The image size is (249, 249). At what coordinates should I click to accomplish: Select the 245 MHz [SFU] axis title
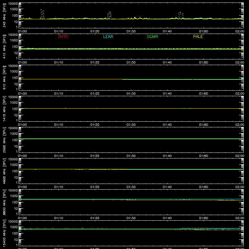tap(4, 15)
